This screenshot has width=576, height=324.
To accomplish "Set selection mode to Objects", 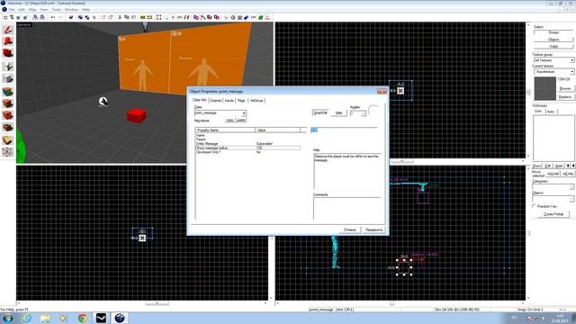I will [x=553, y=40].
